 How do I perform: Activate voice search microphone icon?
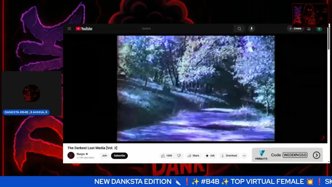[x=251, y=29]
